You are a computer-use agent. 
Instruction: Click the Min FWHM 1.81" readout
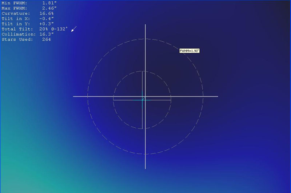[29, 3]
